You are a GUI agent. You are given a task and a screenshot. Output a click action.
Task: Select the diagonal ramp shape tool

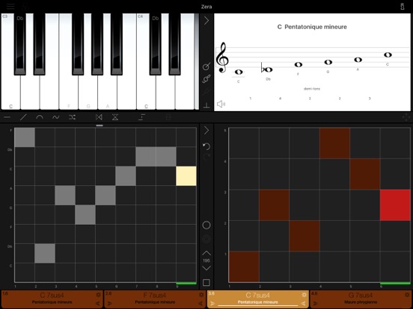pos(23,117)
